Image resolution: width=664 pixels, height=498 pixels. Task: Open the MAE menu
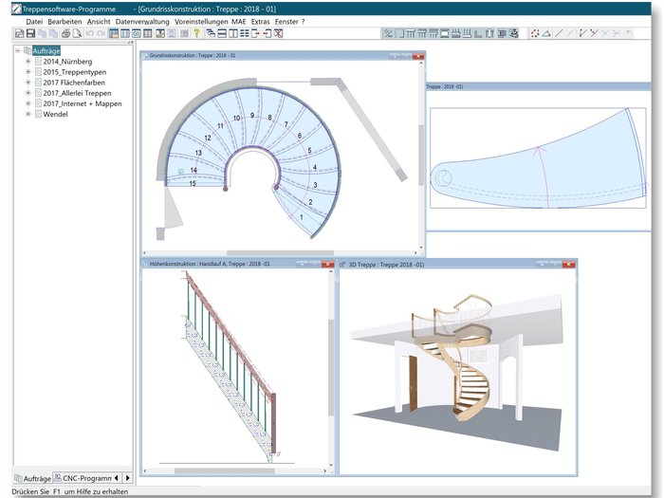(239, 22)
